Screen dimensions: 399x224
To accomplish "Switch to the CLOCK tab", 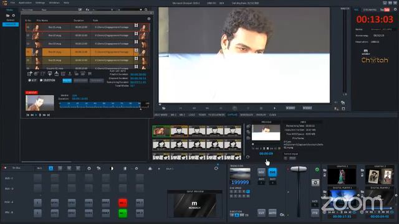I will coord(272,114).
